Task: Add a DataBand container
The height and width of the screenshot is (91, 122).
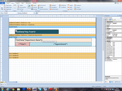Action: (53, 5)
